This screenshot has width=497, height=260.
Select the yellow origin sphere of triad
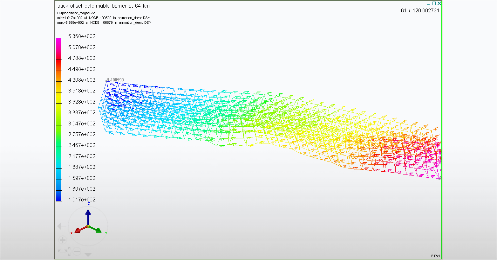tap(88, 226)
